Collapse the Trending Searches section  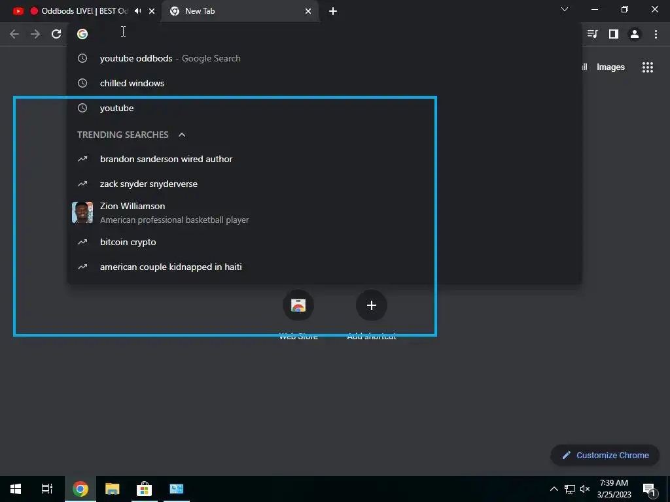[x=182, y=135]
